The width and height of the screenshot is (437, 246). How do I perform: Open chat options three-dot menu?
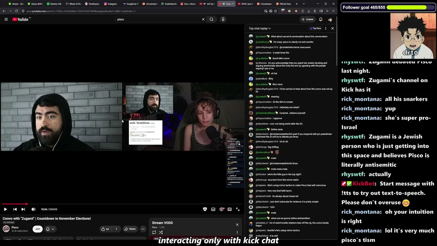[x=326, y=28]
